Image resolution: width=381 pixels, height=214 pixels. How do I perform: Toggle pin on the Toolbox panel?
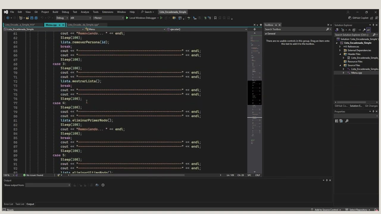coord(276,25)
